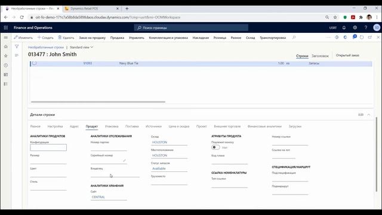
Task: Open the Picking and packing menu
Action: tap(168, 38)
